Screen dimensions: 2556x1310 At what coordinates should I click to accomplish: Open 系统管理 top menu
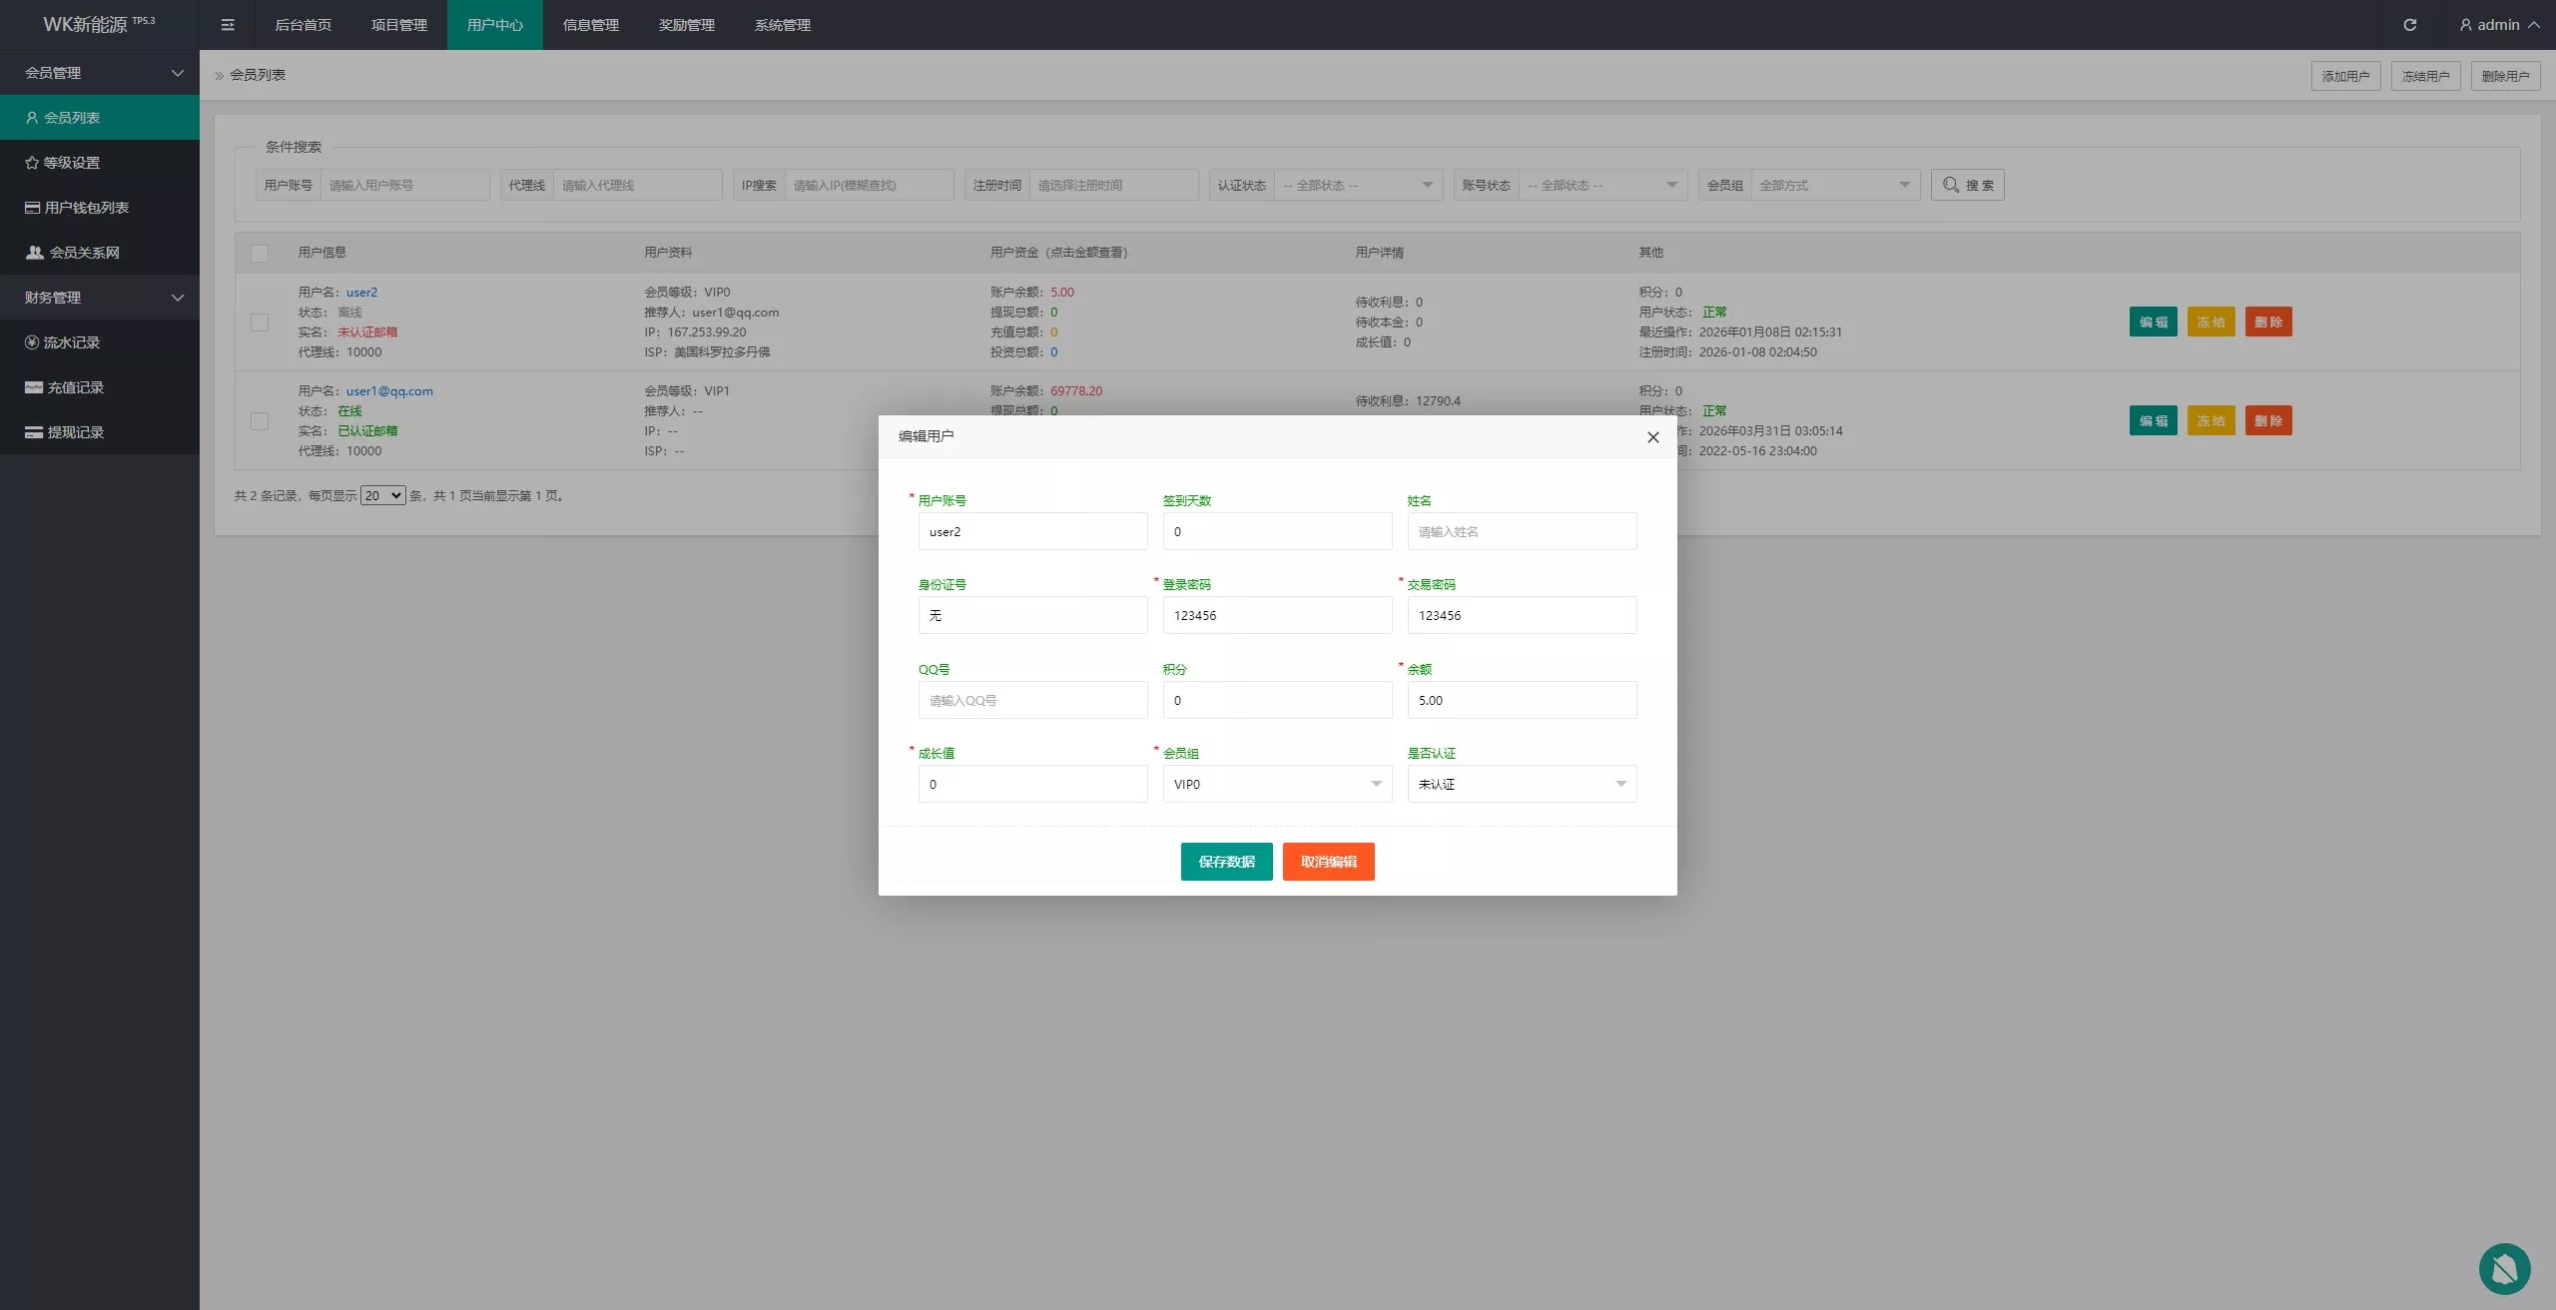coord(782,25)
